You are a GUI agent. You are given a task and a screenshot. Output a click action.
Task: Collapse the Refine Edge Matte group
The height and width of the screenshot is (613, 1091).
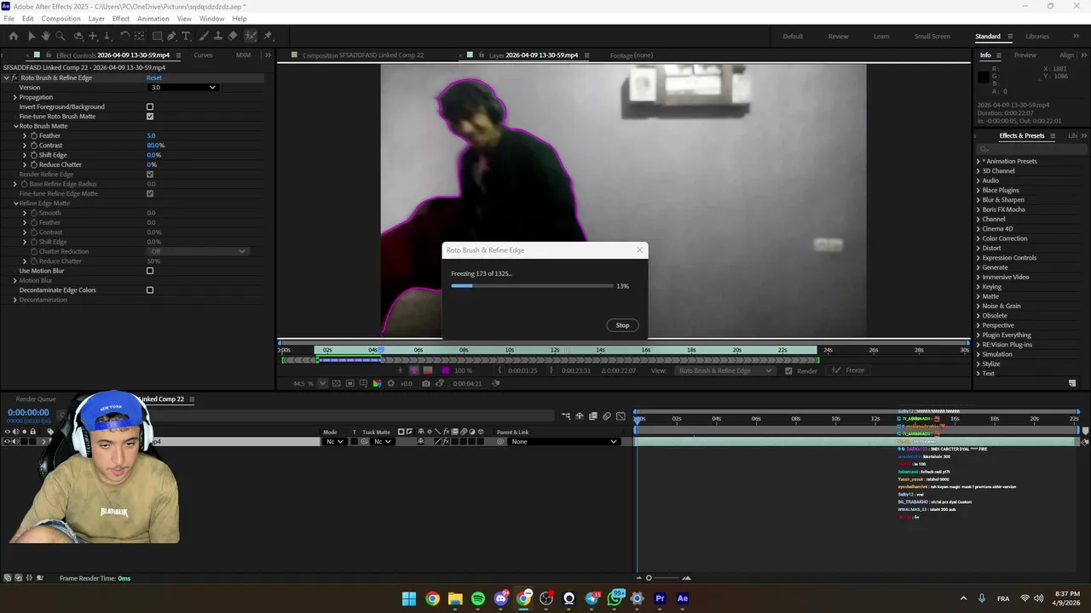(15, 203)
